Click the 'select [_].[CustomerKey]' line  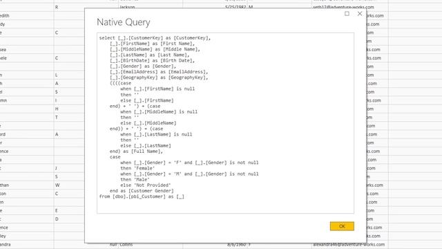[x=155, y=38]
